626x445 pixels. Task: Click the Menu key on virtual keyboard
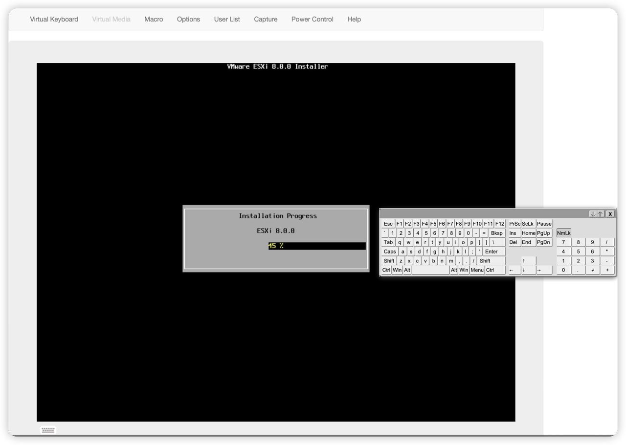coord(477,270)
